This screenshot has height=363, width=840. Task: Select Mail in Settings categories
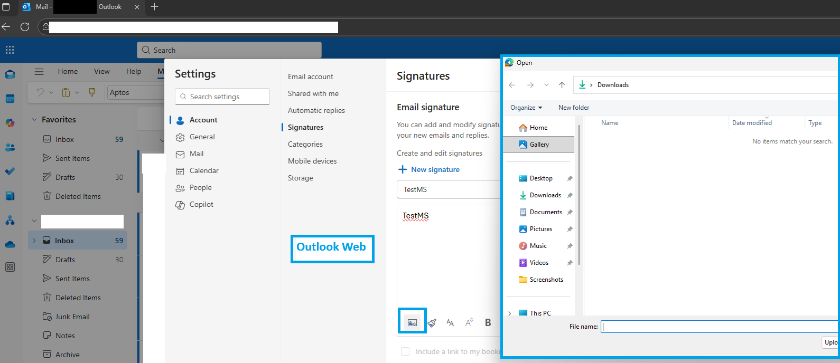[196, 154]
